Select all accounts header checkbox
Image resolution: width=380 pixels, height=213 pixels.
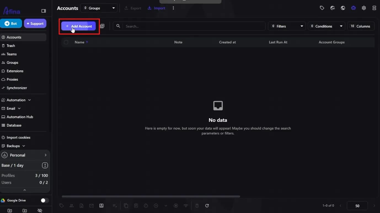tap(66, 42)
